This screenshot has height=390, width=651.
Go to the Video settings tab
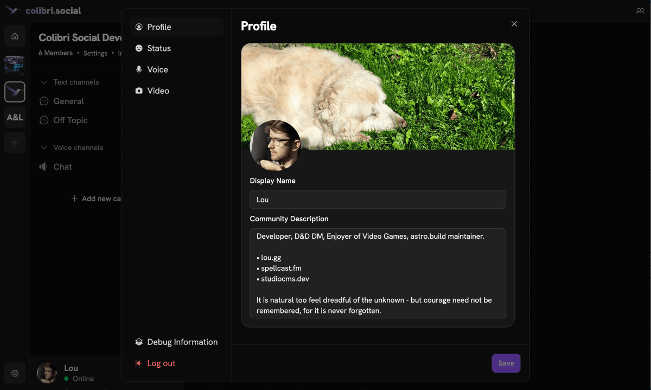(158, 91)
